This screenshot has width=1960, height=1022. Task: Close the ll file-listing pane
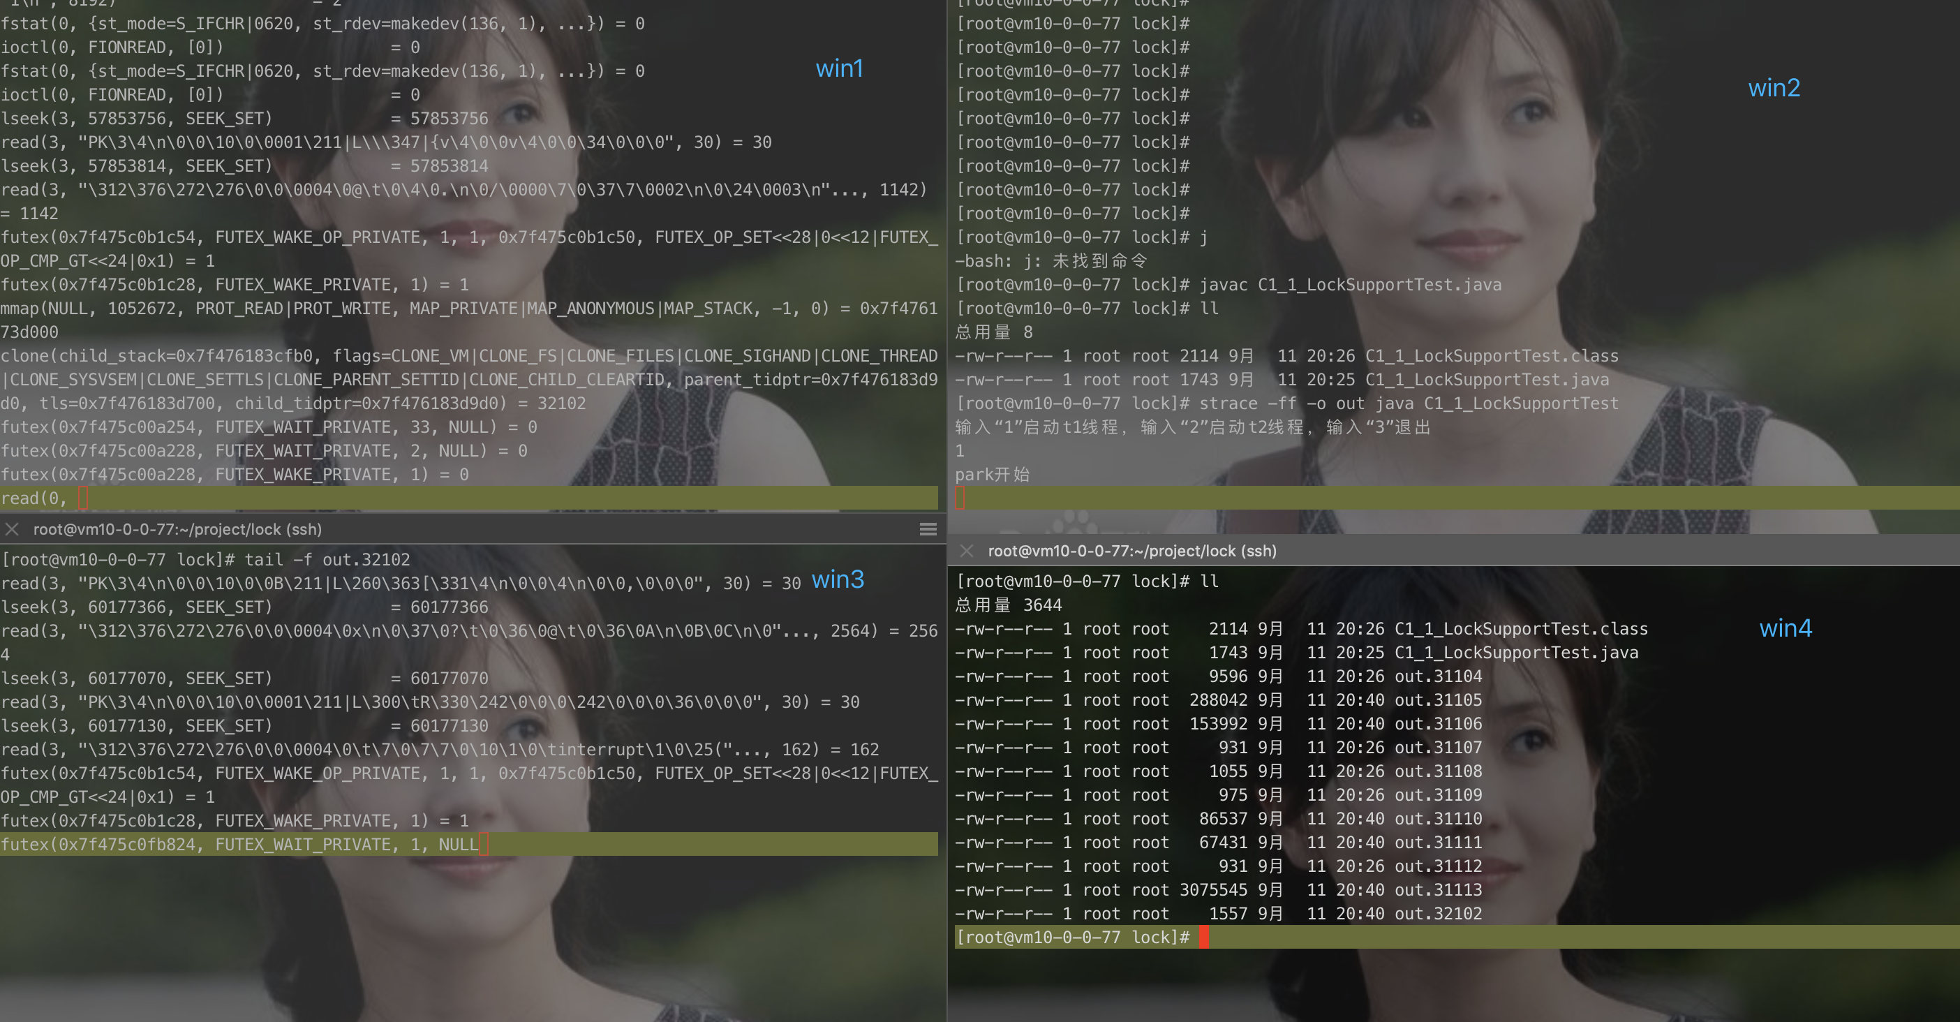click(966, 550)
